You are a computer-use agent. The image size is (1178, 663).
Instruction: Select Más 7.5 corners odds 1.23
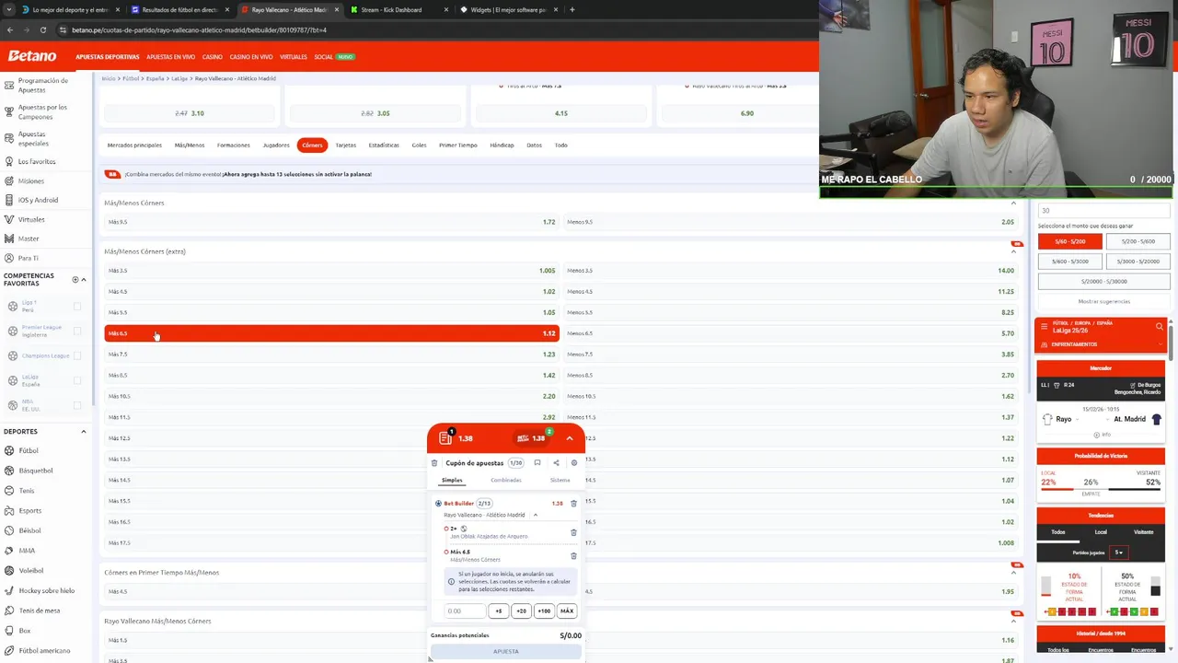coord(331,355)
